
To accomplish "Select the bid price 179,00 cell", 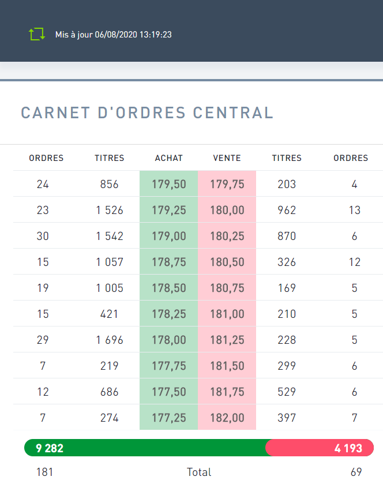I will tap(168, 237).
